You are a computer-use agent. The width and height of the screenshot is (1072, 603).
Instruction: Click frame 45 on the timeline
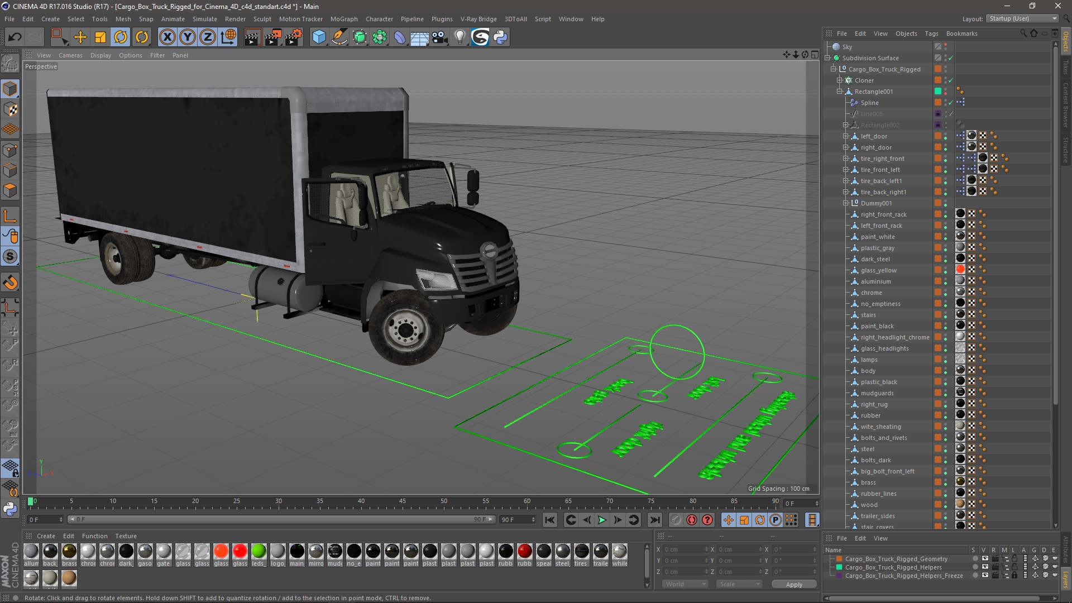pos(403,502)
